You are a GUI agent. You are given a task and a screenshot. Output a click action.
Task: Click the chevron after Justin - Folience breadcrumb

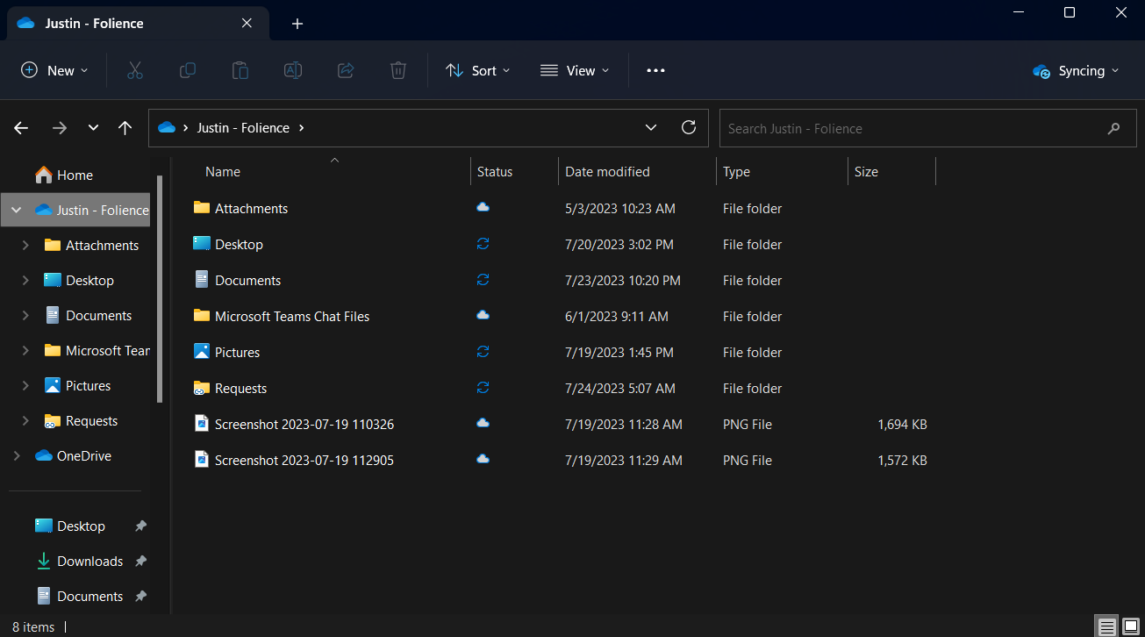(x=302, y=127)
